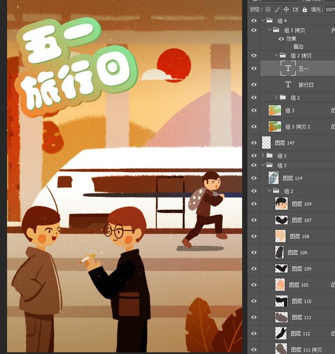Hide the 效果 layer effects
The width and height of the screenshot is (335, 354).
(281, 39)
